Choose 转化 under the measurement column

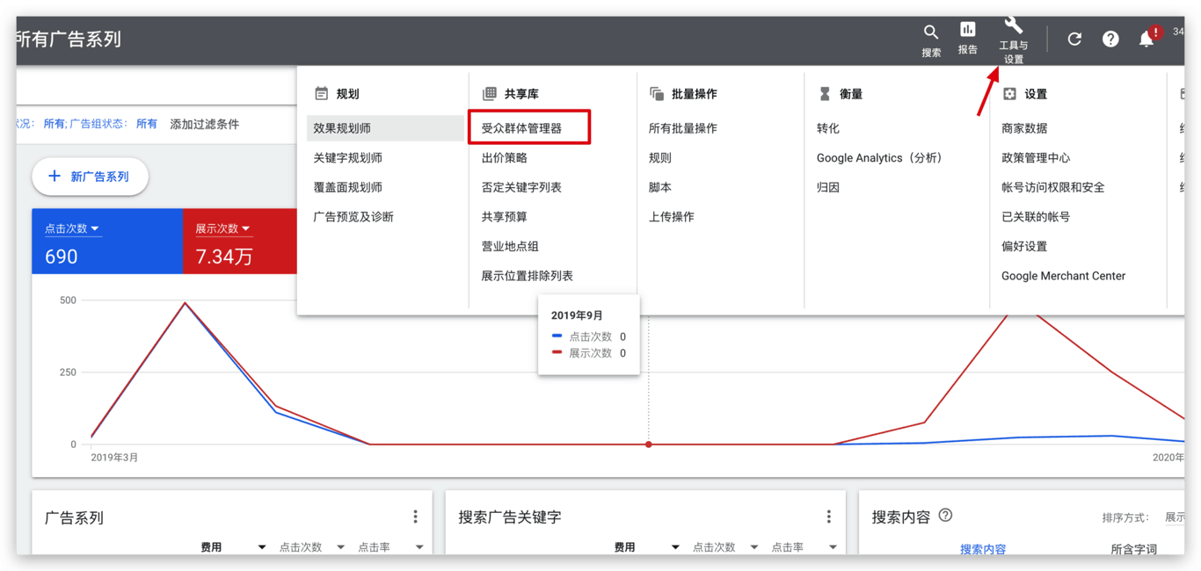point(827,128)
